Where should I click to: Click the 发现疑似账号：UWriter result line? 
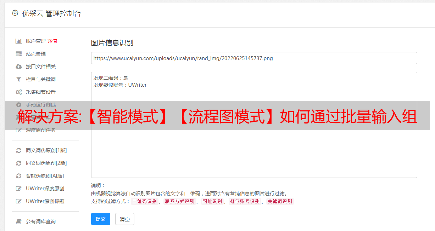120,85
